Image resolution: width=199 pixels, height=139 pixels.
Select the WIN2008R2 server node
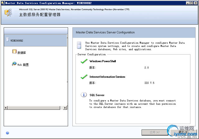(35, 40)
